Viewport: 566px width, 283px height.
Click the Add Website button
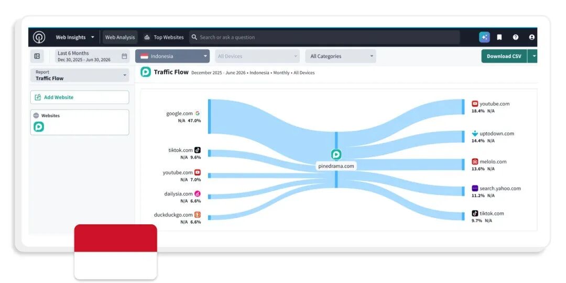pyautogui.click(x=80, y=97)
